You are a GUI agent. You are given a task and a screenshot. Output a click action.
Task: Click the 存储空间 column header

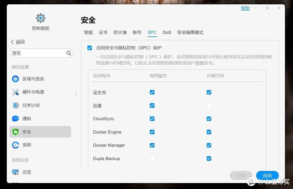(215, 76)
